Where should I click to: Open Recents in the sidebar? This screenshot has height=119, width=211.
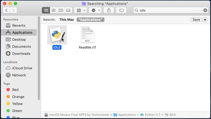click(19, 26)
